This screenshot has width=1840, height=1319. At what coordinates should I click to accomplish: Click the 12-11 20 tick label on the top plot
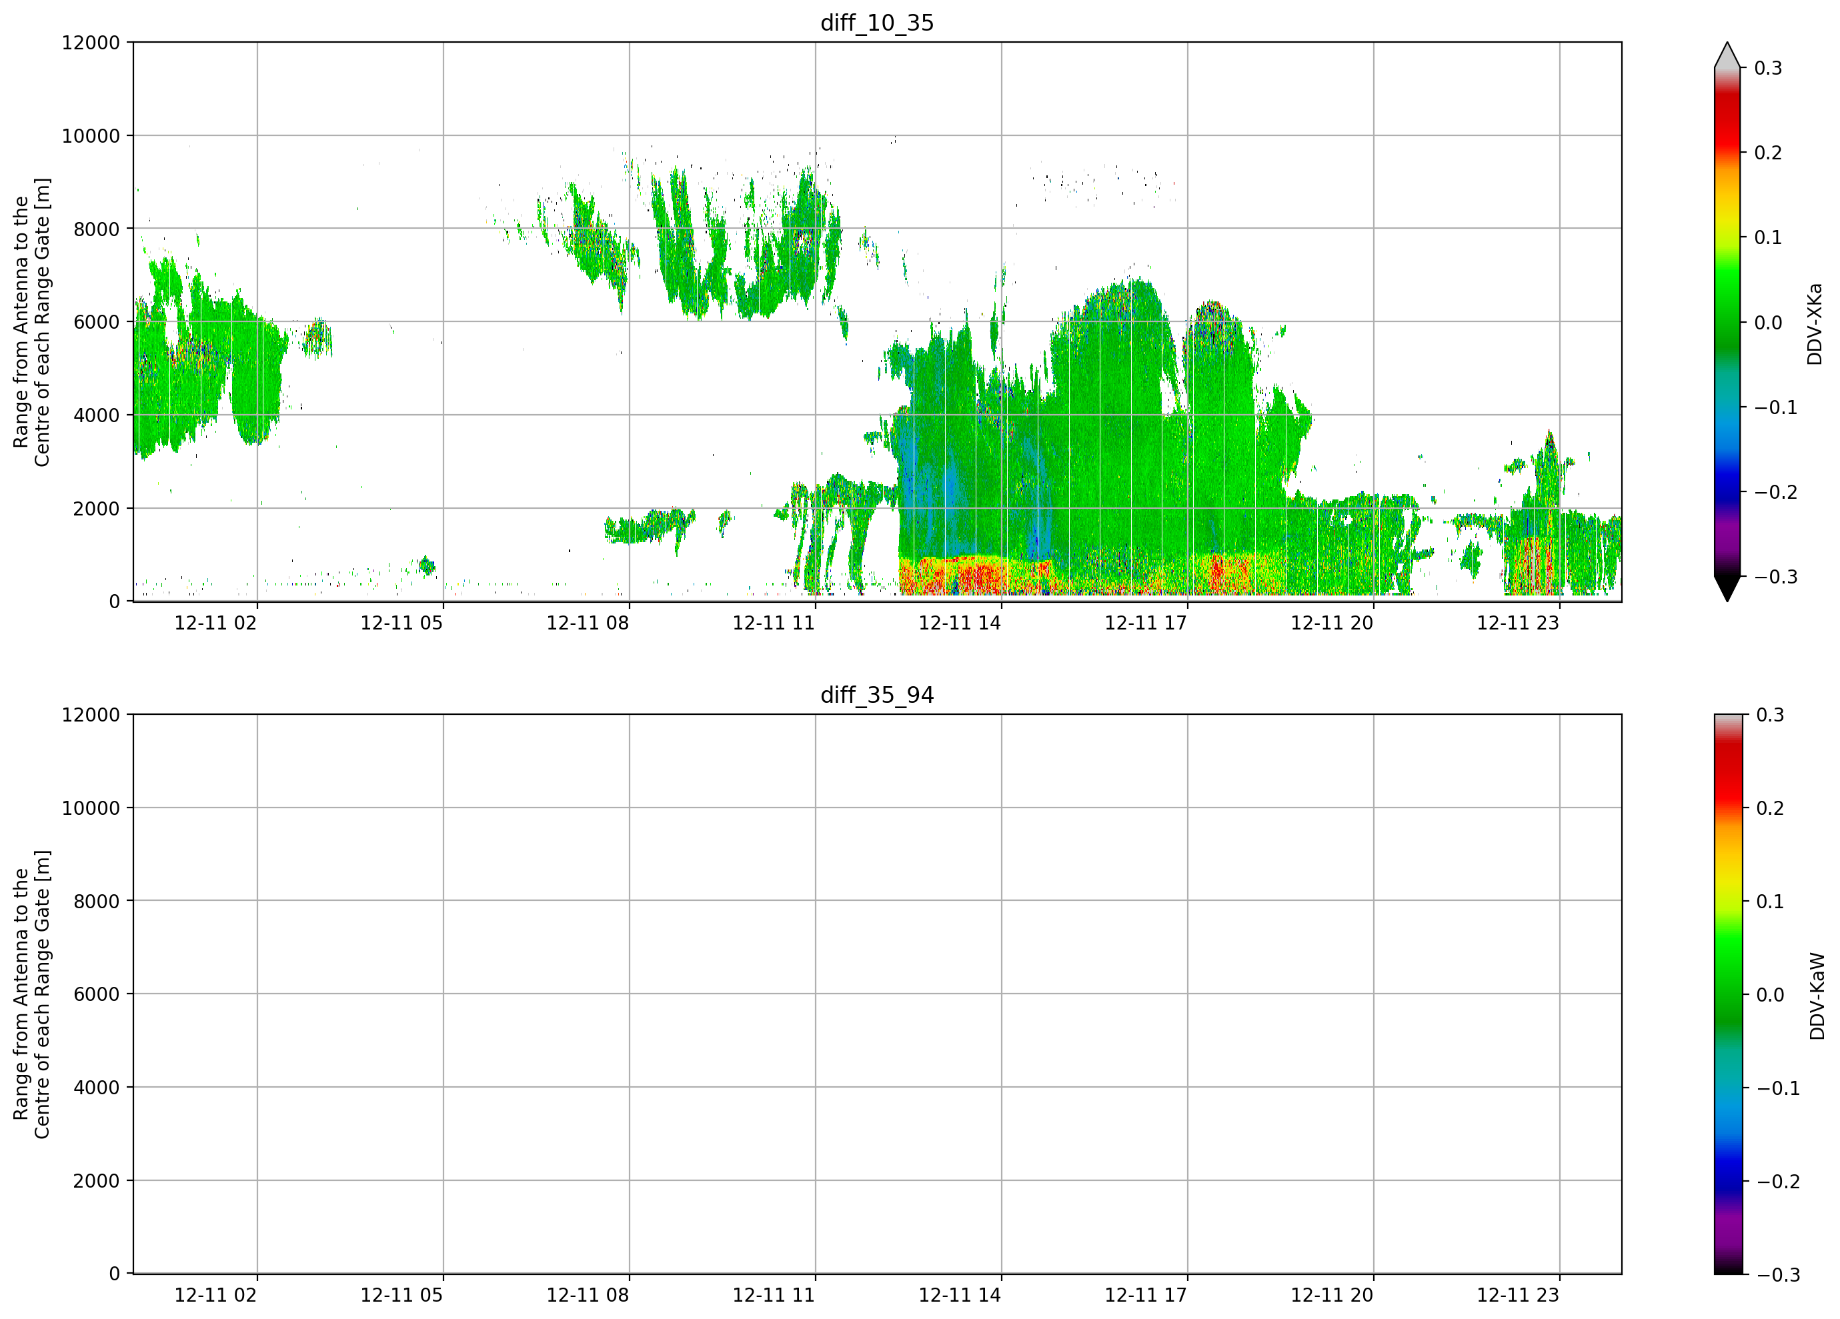(1332, 623)
